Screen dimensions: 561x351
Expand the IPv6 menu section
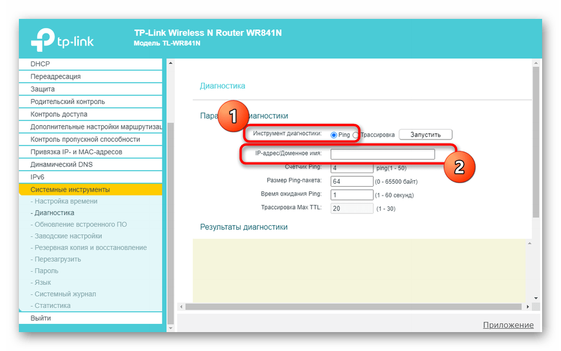[37, 177]
